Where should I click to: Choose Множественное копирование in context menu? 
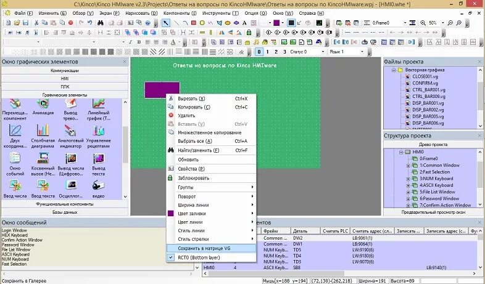click(x=211, y=132)
